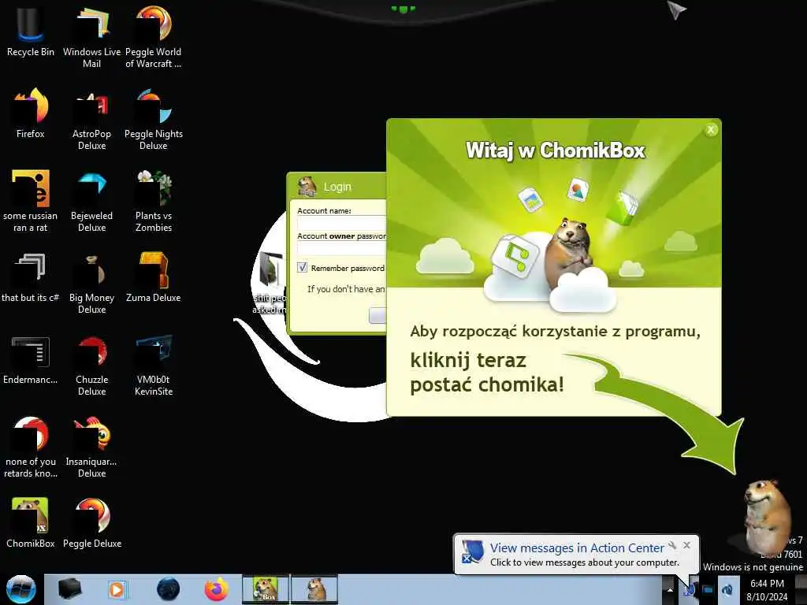Focus the Account name field in Login
The image size is (807, 605).
click(342, 223)
